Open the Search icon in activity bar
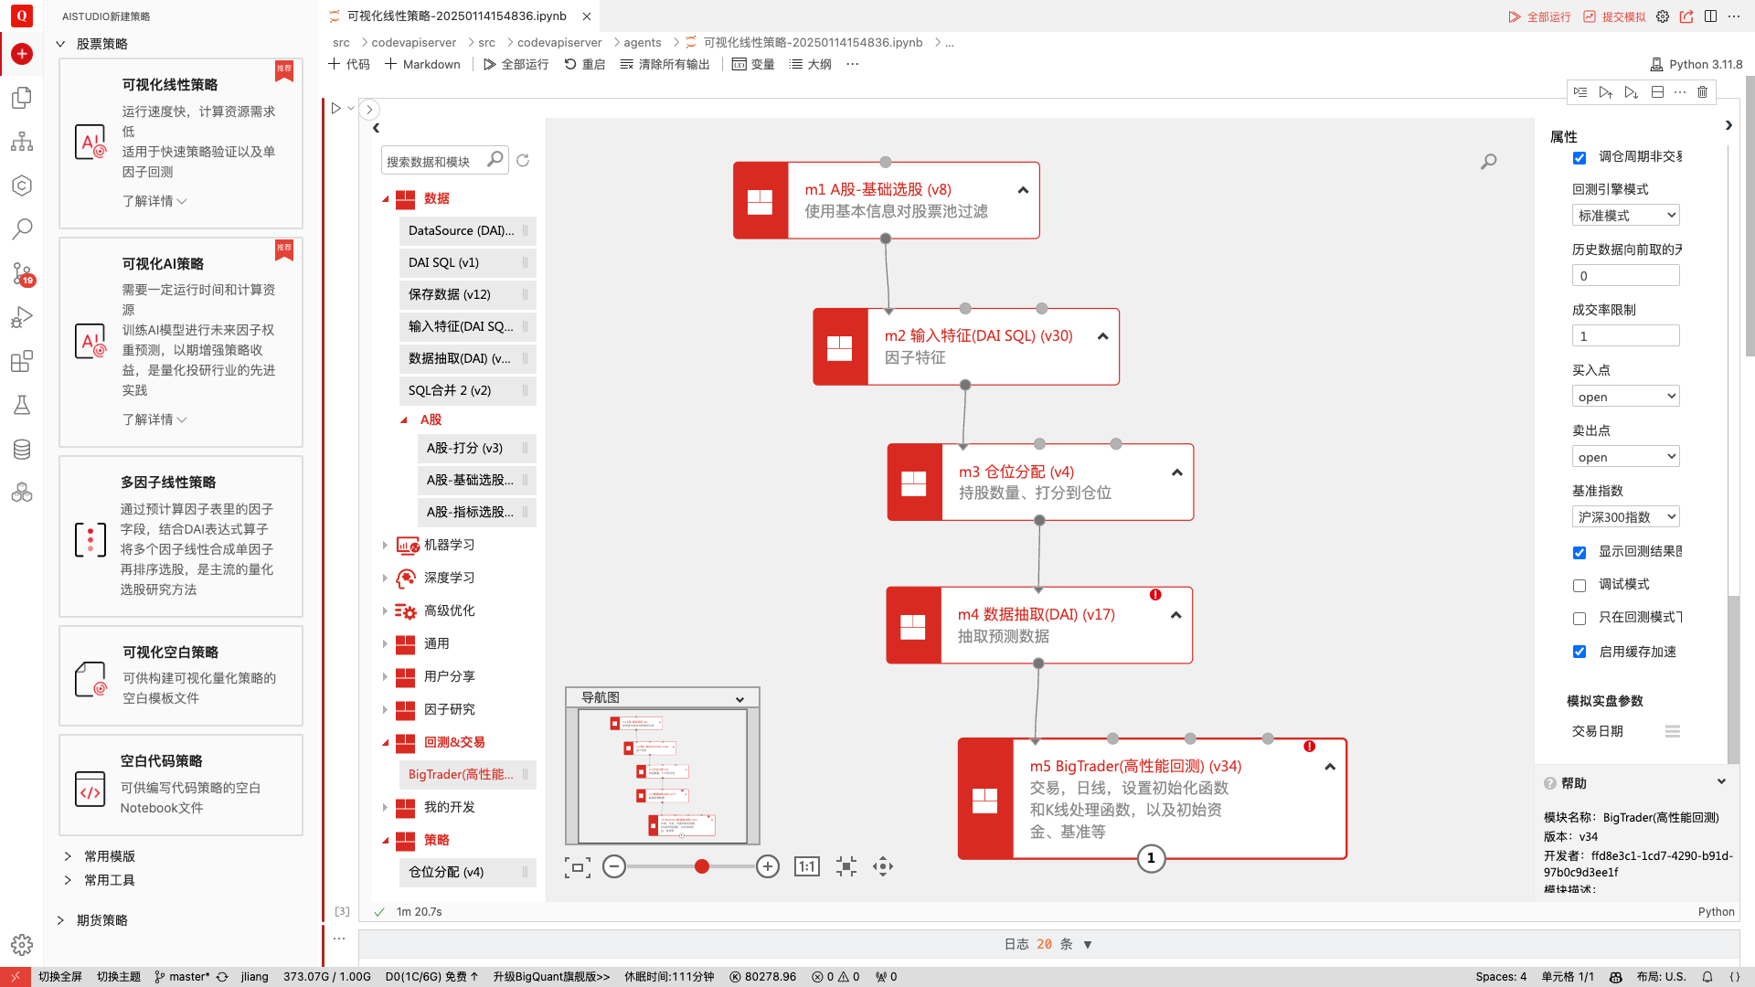 click(22, 229)
